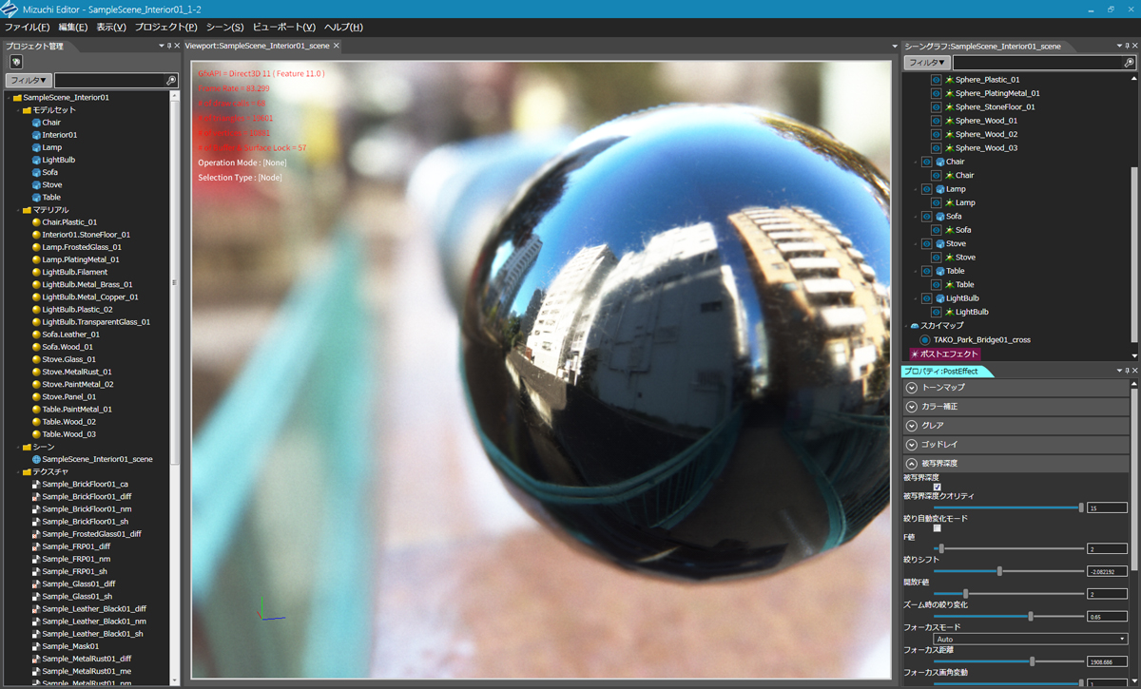This screenshot has height=689, width=1141.
Task: Select material Table.PaintMetal_01
Action: point(77,410)
